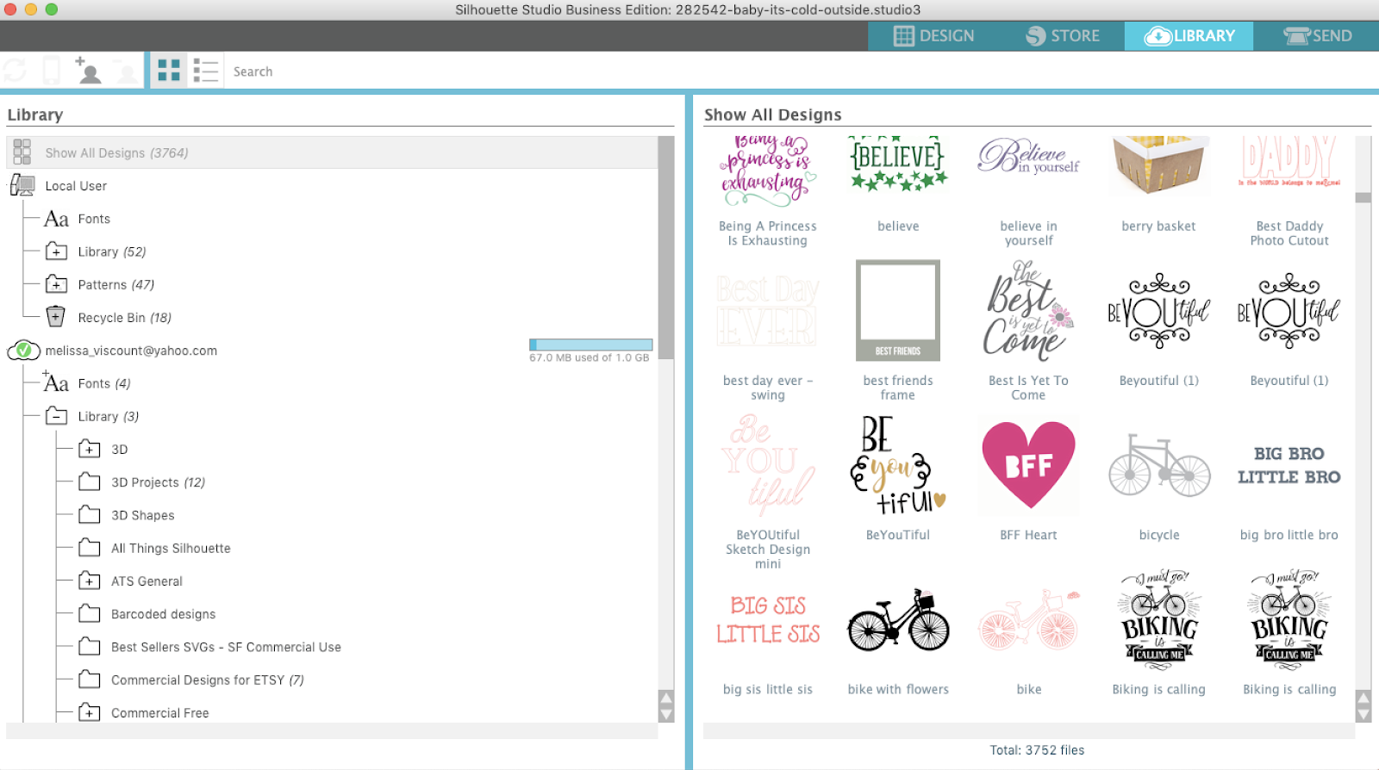Select Best Sellers SVGs - SF Commercial Use
This screenshot has width=1379, height=770.
click(226, 647)
